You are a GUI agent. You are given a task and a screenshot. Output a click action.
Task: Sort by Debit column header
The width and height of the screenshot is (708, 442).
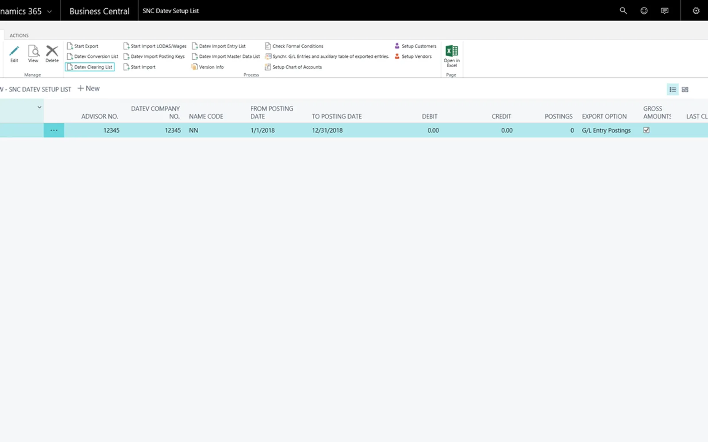tap(430, 116)
